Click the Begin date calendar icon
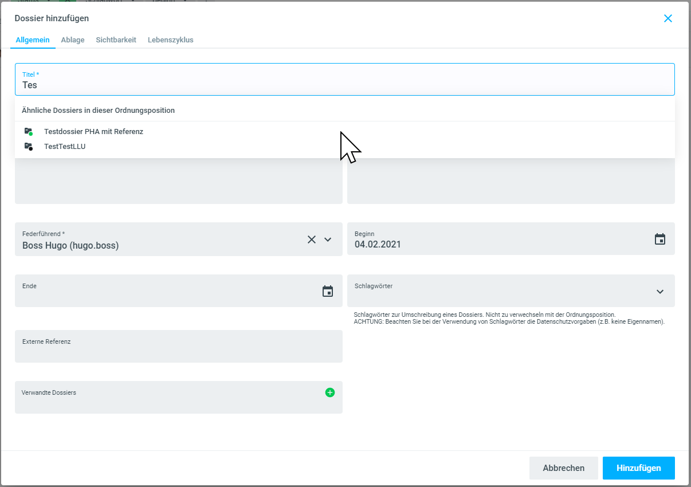 (x=659, y=239)
